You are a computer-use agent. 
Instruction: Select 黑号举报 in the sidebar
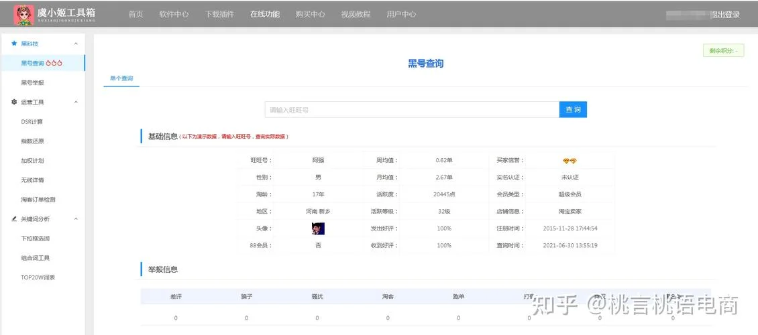(x=32, y=82)
